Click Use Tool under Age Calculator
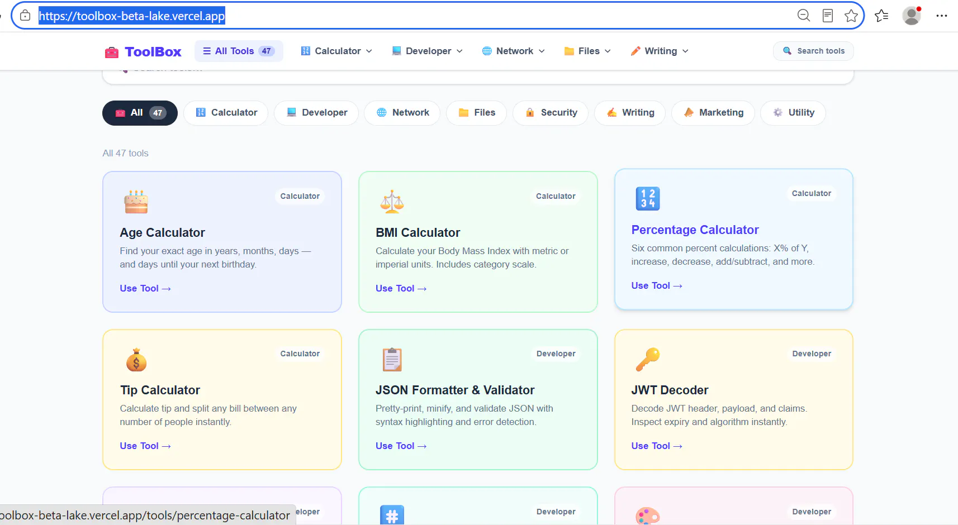 pos(145,288)
